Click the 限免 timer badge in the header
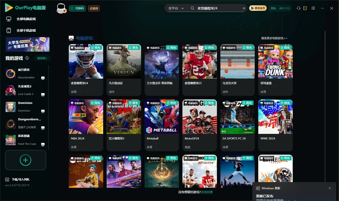Screen dimensions: 339x201 tap(280, 8)
